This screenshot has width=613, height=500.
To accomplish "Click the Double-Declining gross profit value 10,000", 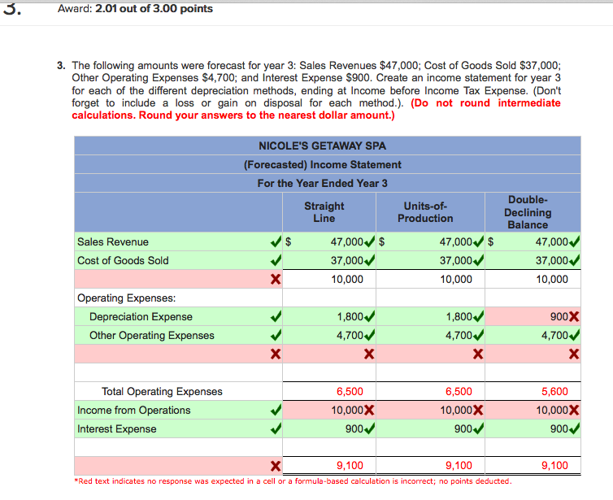I will tap(552, 279).
